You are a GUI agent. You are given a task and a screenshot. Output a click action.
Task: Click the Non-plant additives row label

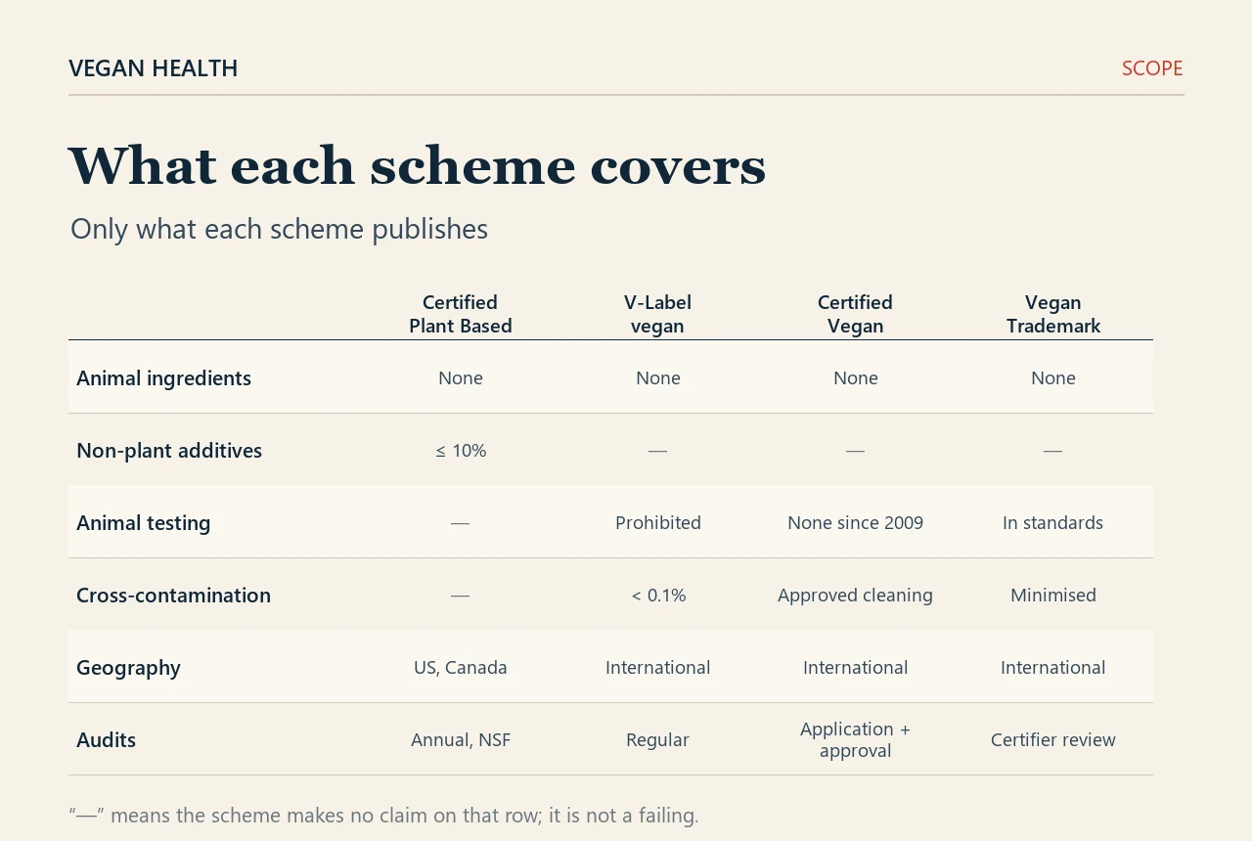(169, 451)
